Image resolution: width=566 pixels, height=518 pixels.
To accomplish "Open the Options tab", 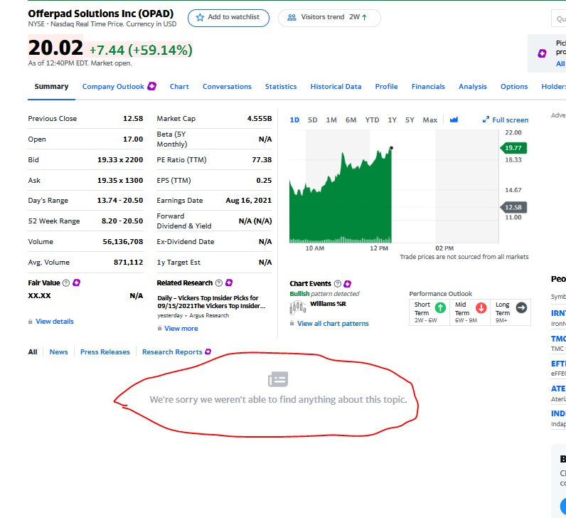I will 514,86.
